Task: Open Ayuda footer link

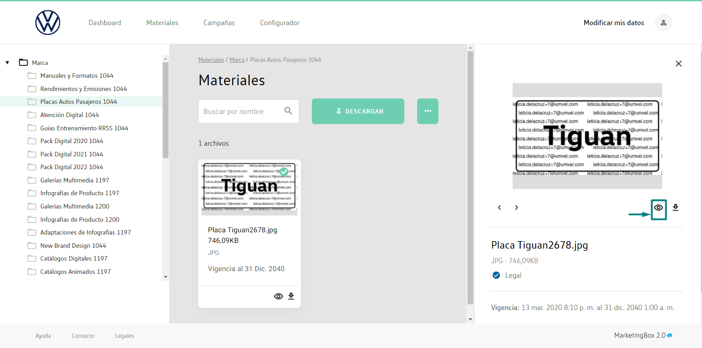Action: tap(43, 336)
